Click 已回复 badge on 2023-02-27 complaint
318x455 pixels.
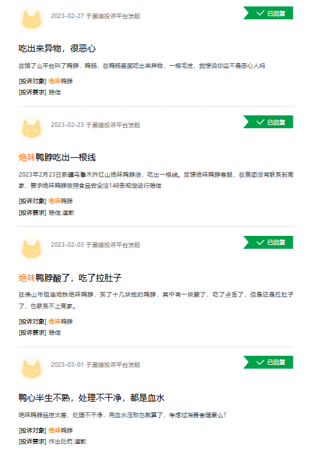[x=268, y=13]
